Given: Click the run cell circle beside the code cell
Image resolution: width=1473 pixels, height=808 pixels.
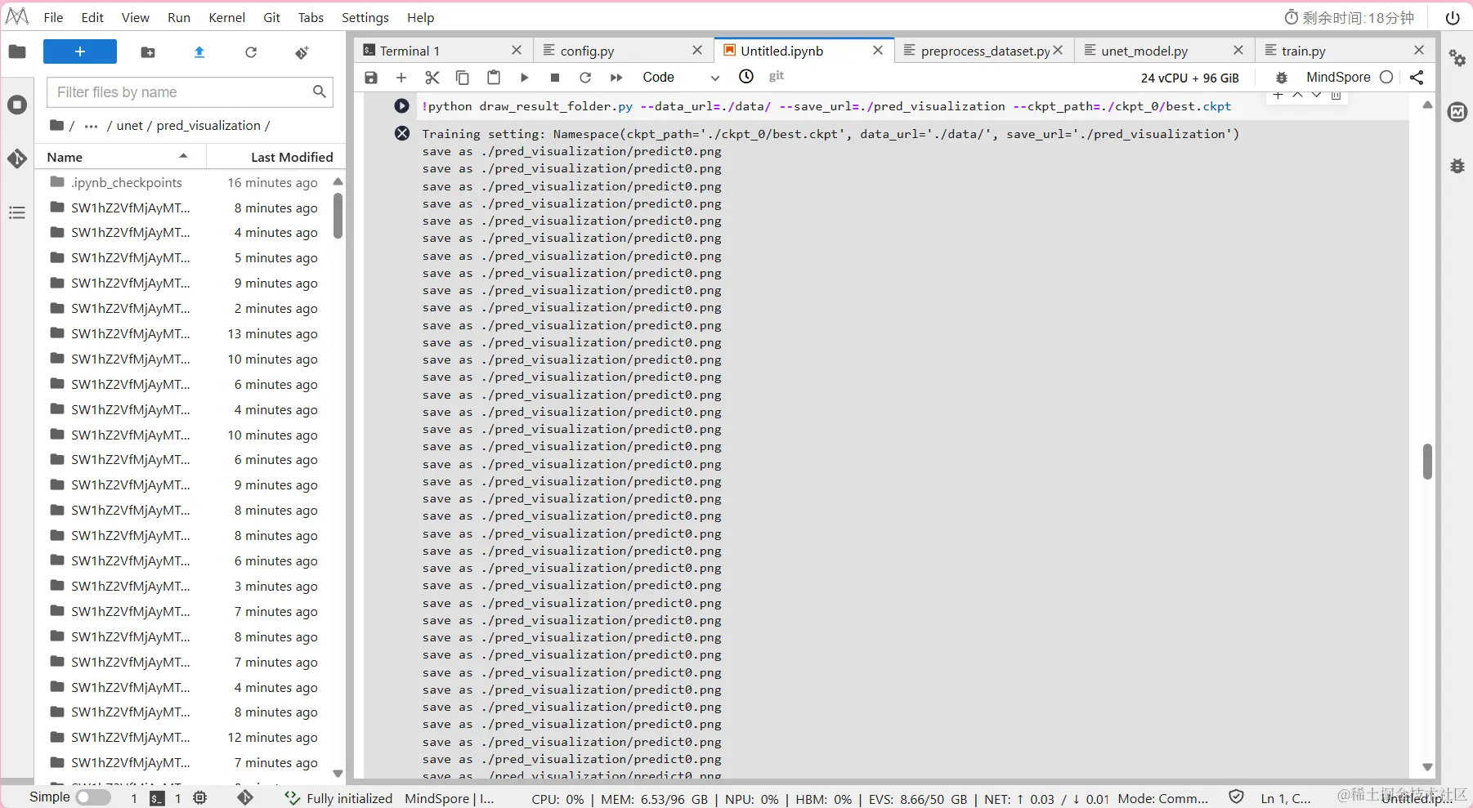Looking at the screenshot, I should pyautogui.click(x=401, y=106).
